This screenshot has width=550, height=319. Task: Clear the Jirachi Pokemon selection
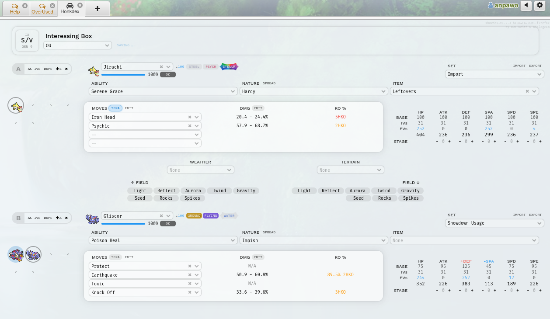click(161, 67)
